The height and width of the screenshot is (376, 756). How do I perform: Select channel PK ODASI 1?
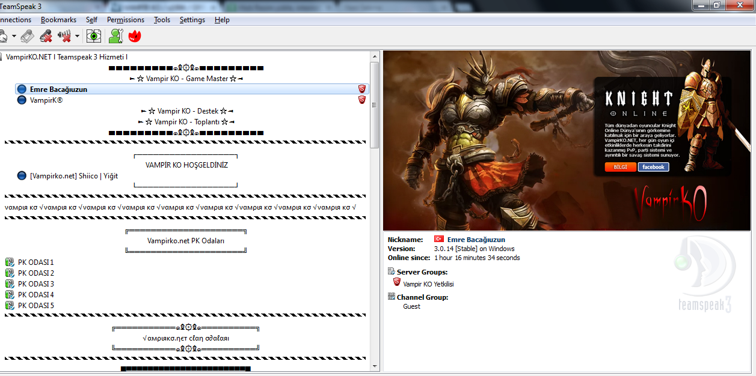point(36,262)
